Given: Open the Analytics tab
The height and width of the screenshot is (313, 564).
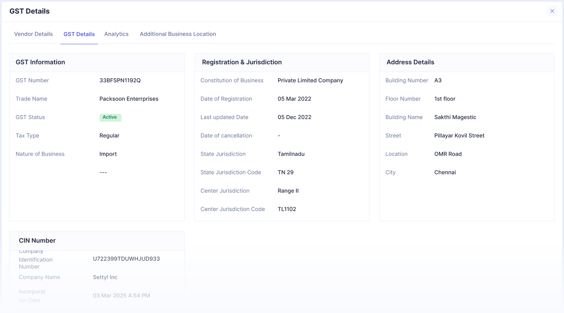Looking at the screenshot, I should [116, 33].
